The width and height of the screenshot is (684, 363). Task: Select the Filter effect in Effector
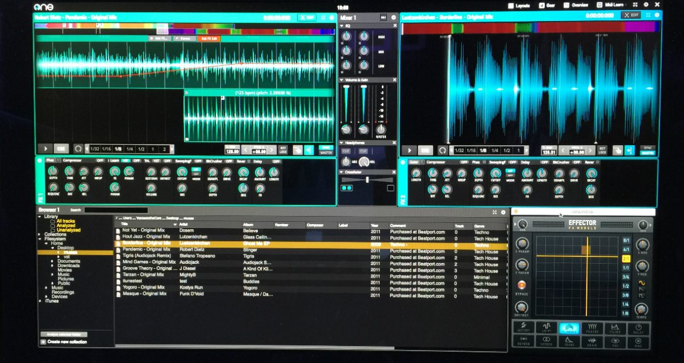(x=615, y=328)
